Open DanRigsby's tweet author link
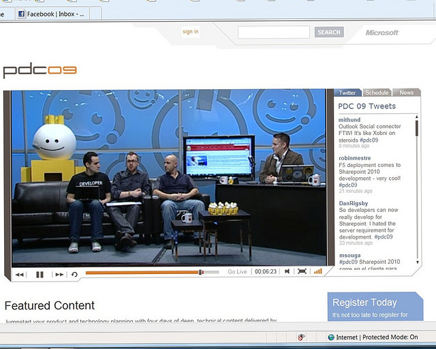This screenshot has height=349, width=436. [353, 203]
